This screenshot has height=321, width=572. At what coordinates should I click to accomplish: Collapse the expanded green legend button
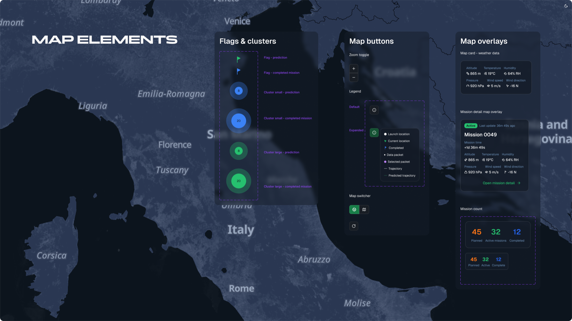click(x=374, y=133)
